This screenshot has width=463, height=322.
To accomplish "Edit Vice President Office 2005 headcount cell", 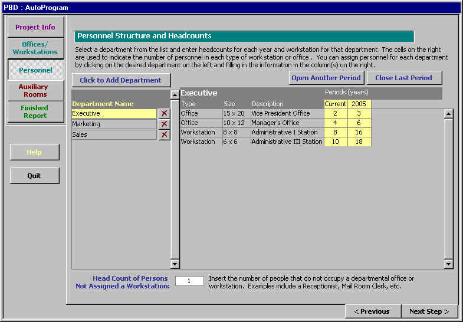I will pos(359,113).
